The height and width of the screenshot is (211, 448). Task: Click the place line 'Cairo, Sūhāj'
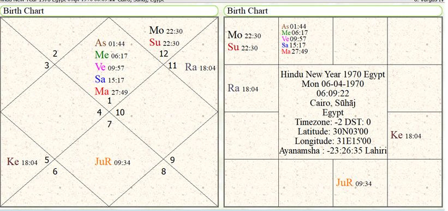point(333,103)
